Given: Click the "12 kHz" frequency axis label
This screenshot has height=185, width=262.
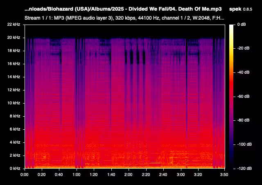Looking at the screenshot, I should point(14,90).
